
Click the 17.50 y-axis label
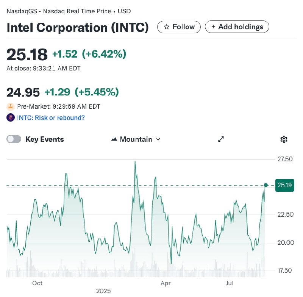click(285, 270)
